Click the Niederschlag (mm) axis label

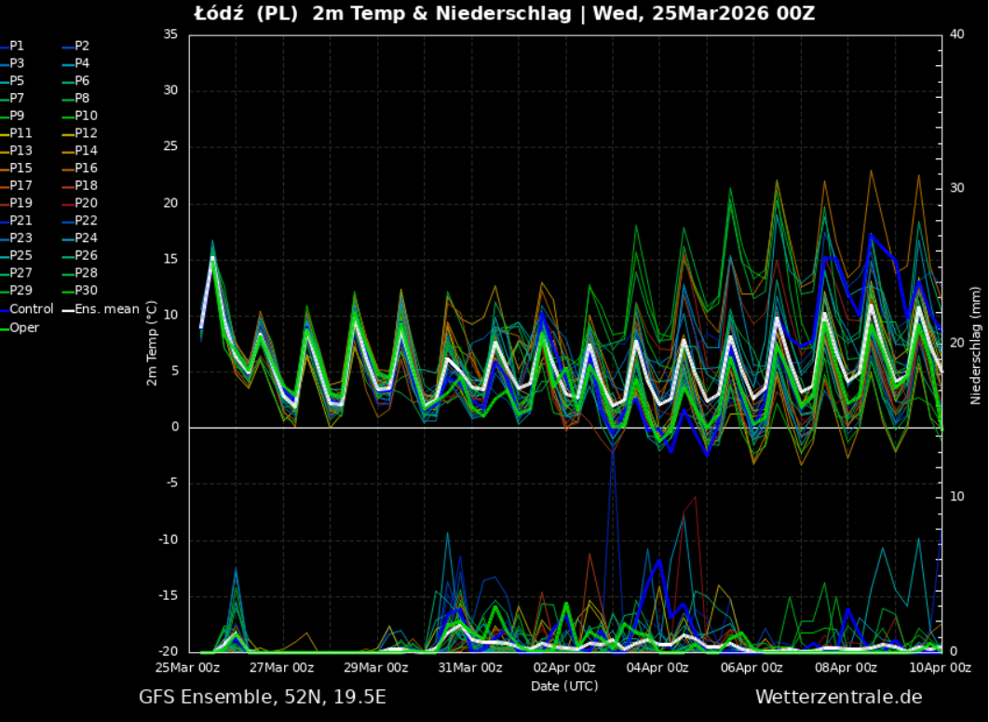point(976,343)
